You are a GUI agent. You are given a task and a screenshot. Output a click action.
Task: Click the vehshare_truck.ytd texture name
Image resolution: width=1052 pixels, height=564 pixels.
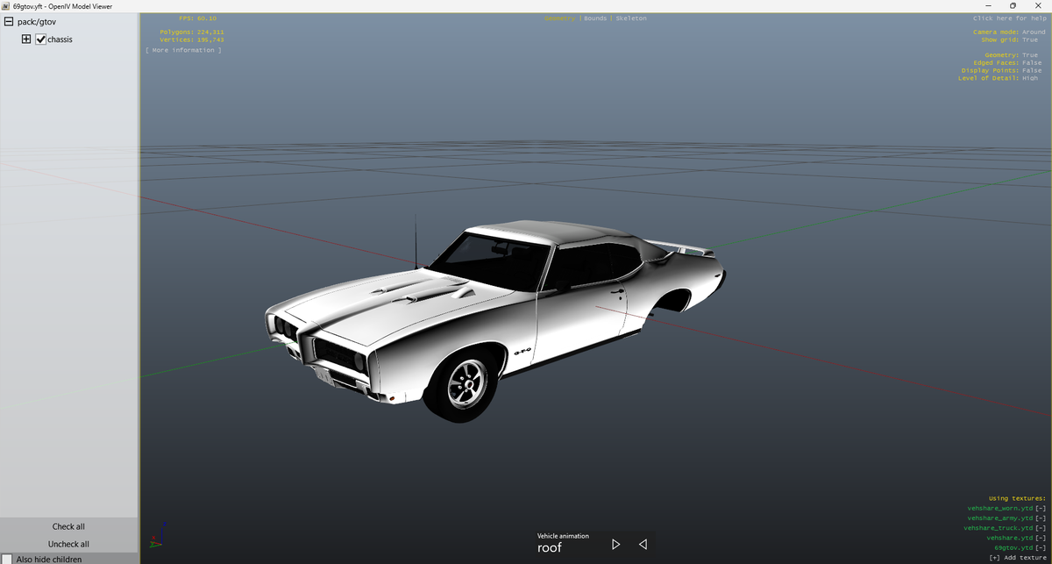tap(999, 528)
